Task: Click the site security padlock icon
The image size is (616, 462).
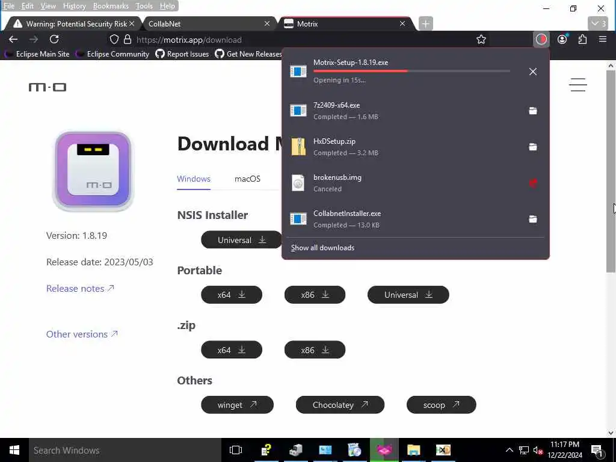Action: [x=128, y=39]
